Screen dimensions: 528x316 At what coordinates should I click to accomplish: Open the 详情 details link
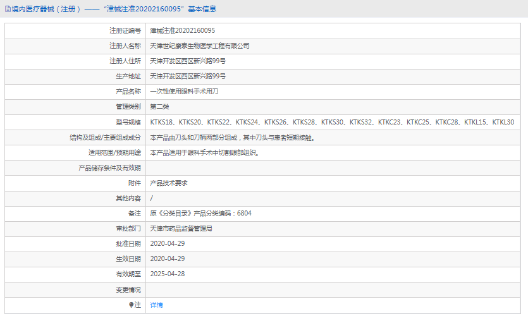click(156, 305)
